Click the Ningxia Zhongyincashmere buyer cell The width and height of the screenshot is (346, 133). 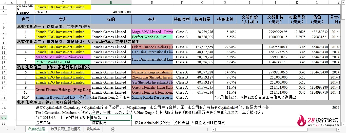152,72
